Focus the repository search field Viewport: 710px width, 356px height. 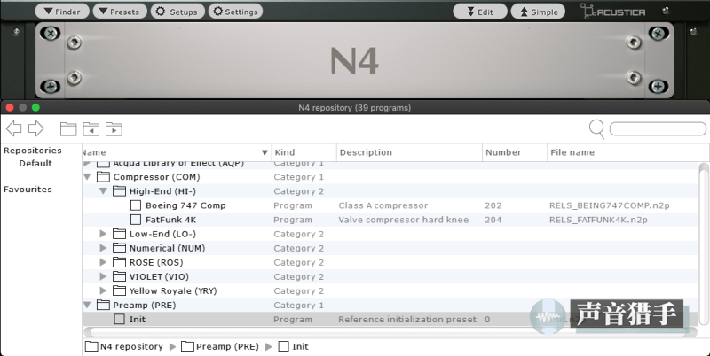click(658, 128)
